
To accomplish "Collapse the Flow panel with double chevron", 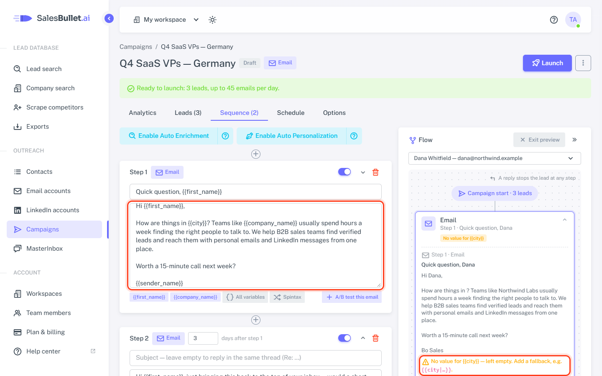I will [x=575, y=140].
